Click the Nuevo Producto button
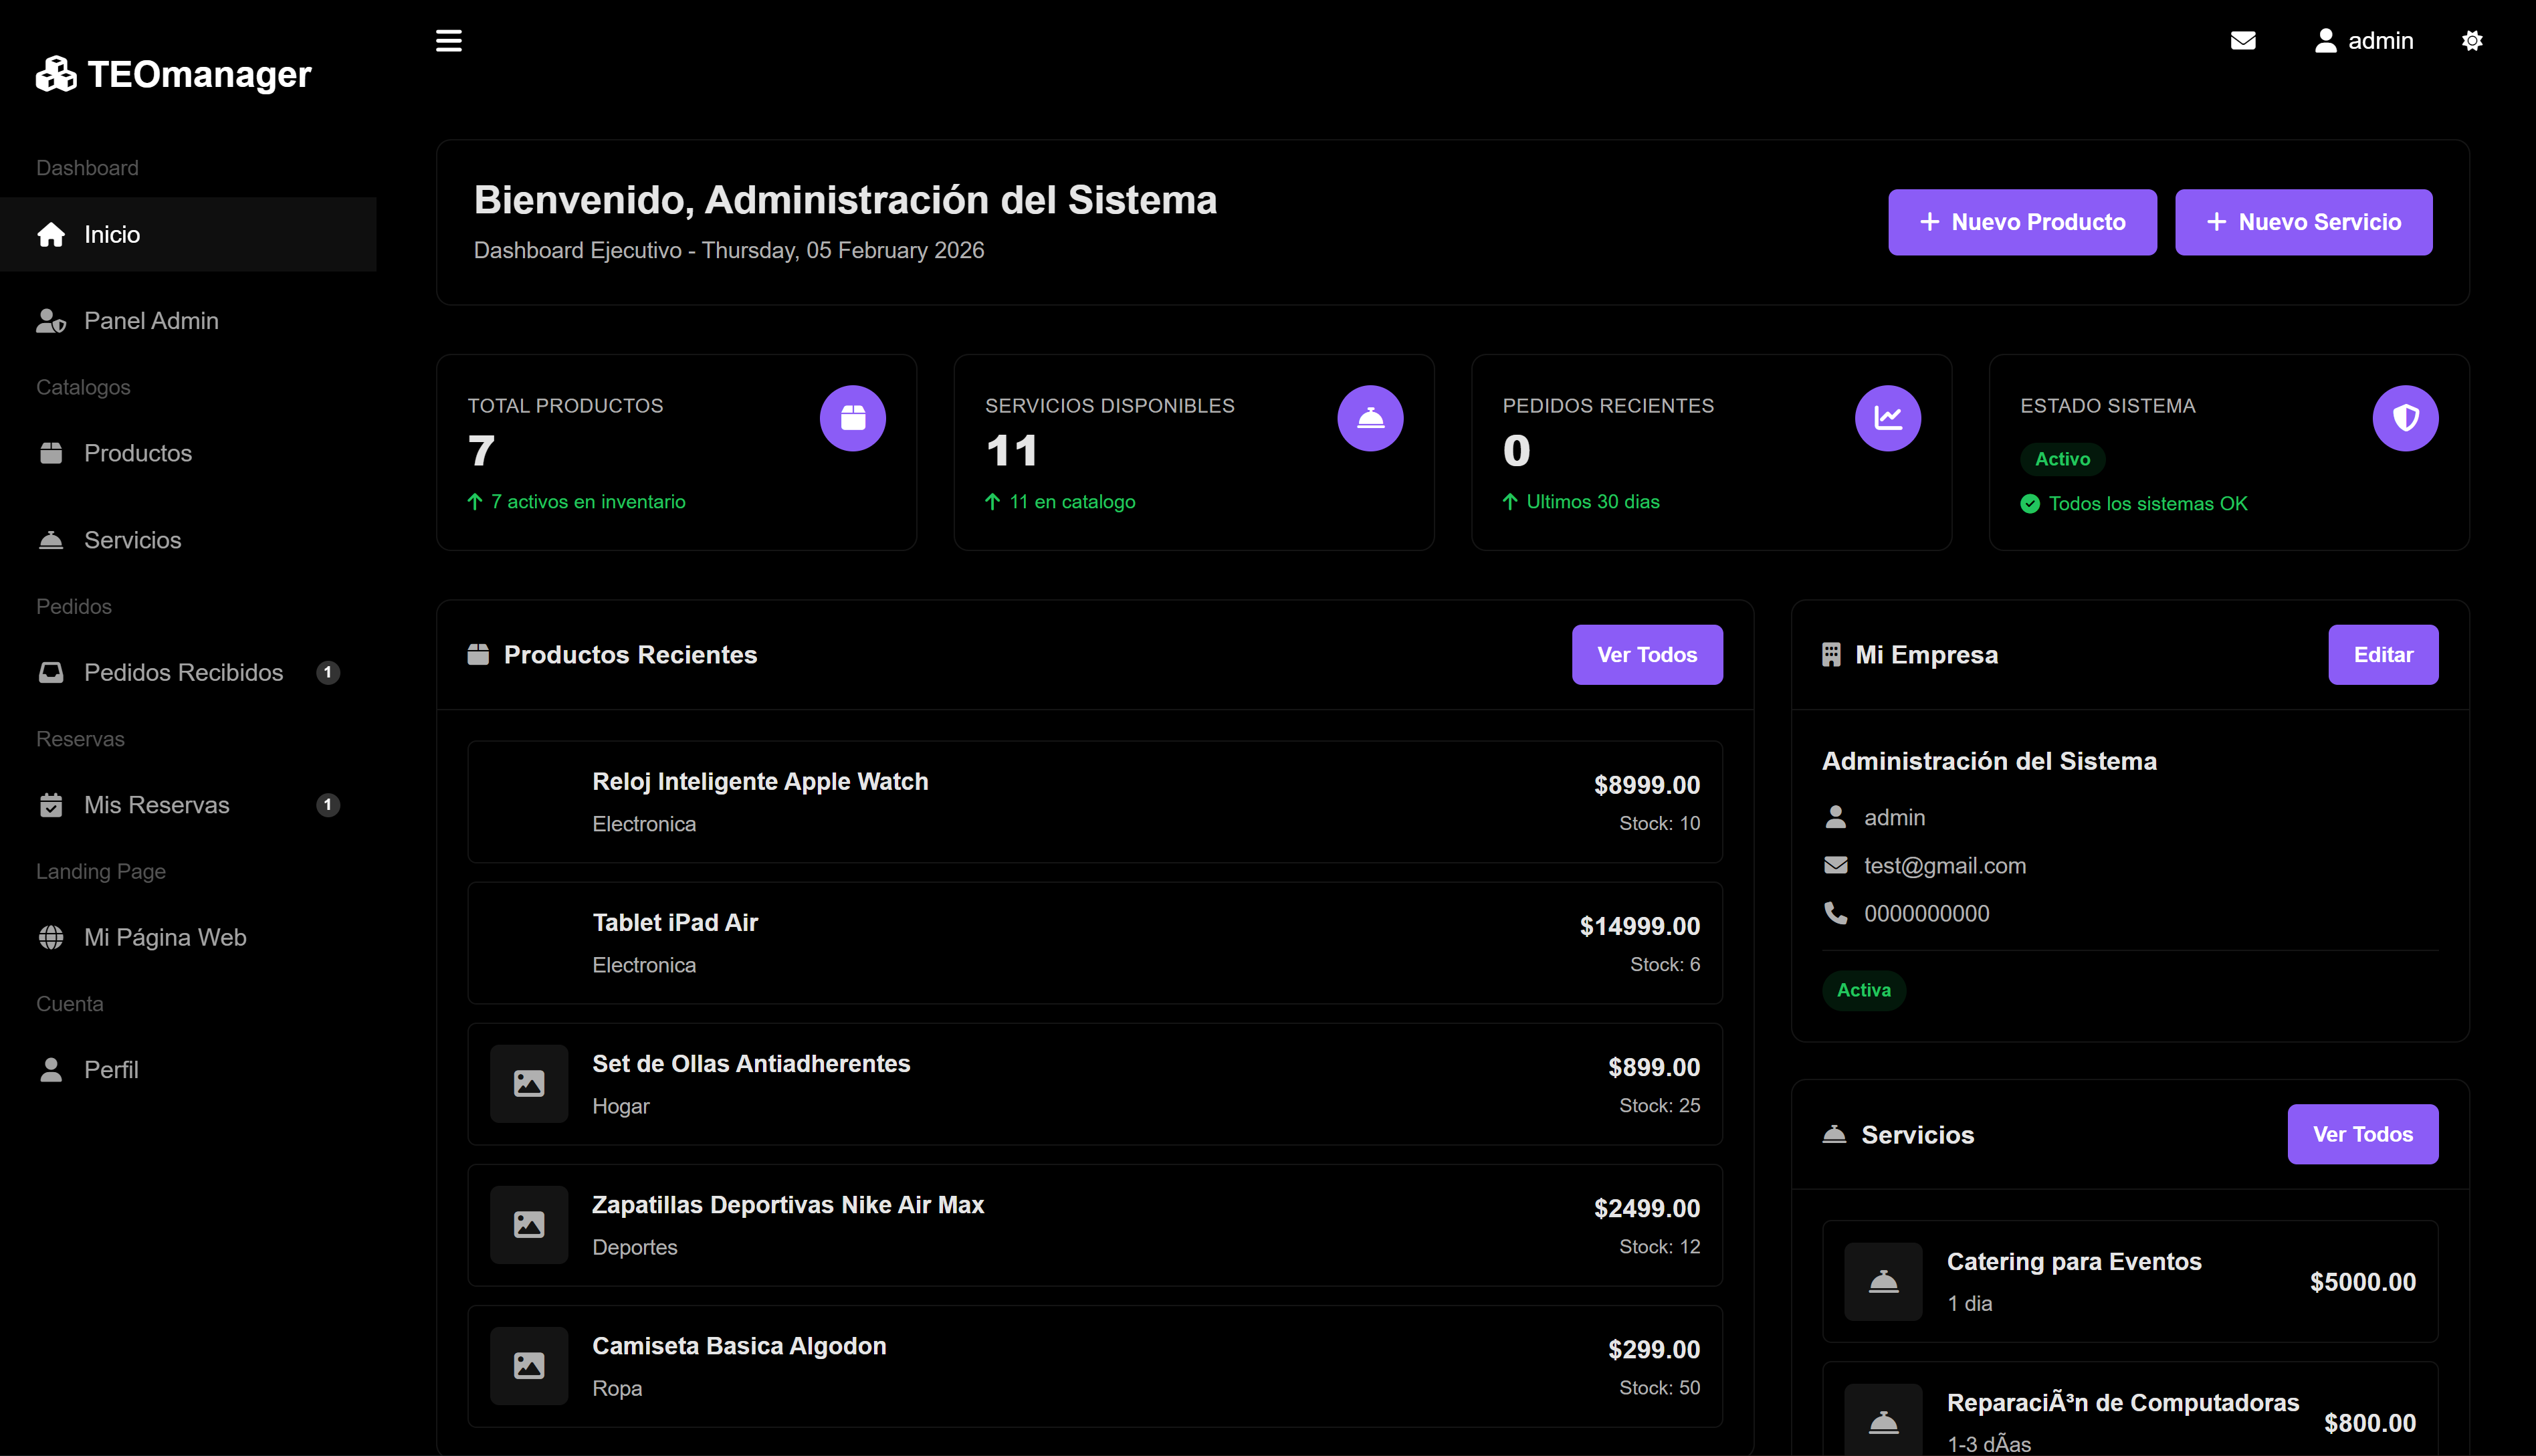Image resolution: width=2536 pixels, height=1456 pixels. (x=2022, y=222)
